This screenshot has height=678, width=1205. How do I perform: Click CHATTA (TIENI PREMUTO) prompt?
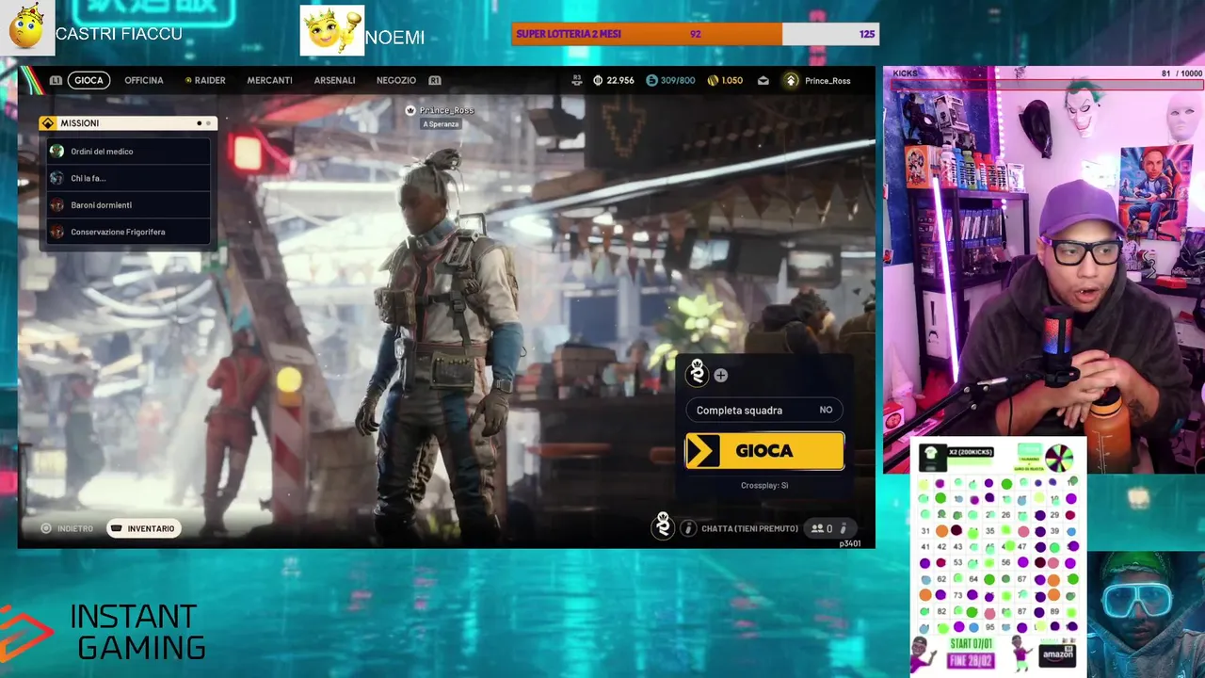click(749, 528)
